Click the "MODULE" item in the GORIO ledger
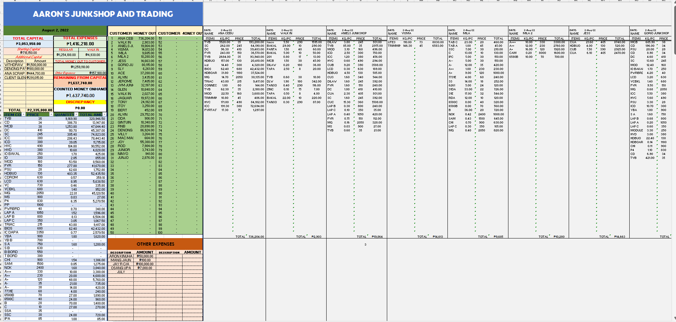Image resolution: width=676 pixels, height=322 pixels. click(x=636, y=130)
